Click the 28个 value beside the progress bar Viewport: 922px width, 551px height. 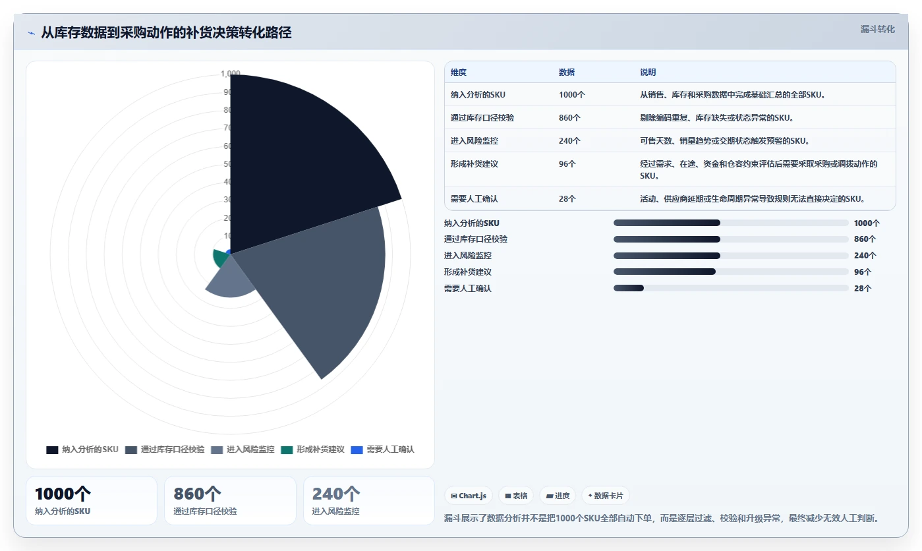[x=863, y=289]
